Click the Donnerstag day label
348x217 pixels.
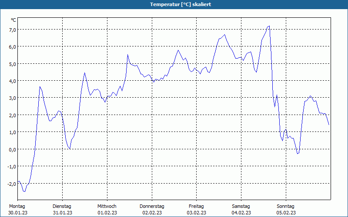[x=152, y=207]
